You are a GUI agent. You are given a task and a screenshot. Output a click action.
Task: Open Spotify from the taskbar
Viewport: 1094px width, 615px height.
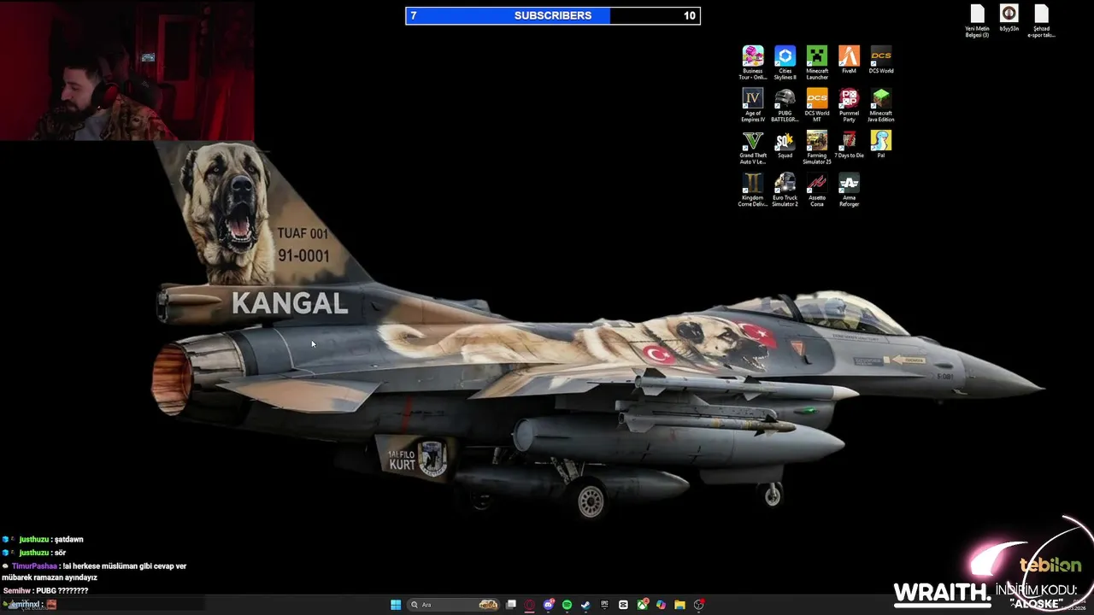[567, 605]
